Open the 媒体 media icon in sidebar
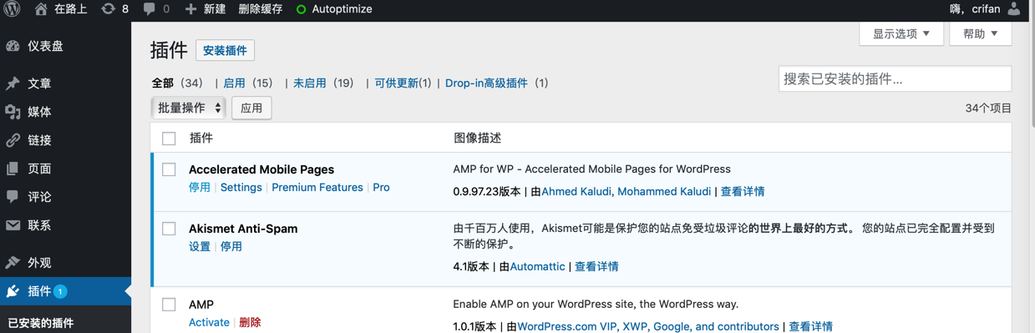The image size is (1035, 333). point(13,112)
